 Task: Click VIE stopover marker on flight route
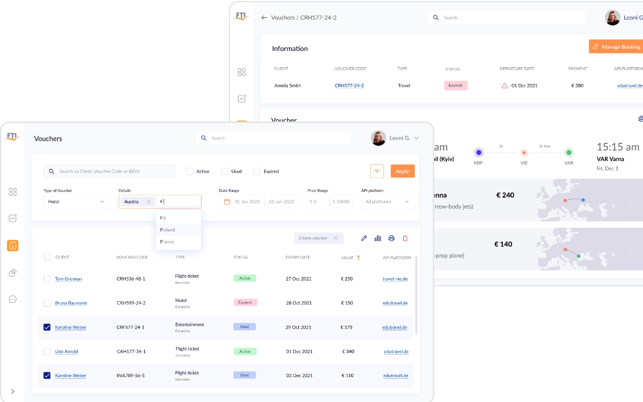coord(524,152)
